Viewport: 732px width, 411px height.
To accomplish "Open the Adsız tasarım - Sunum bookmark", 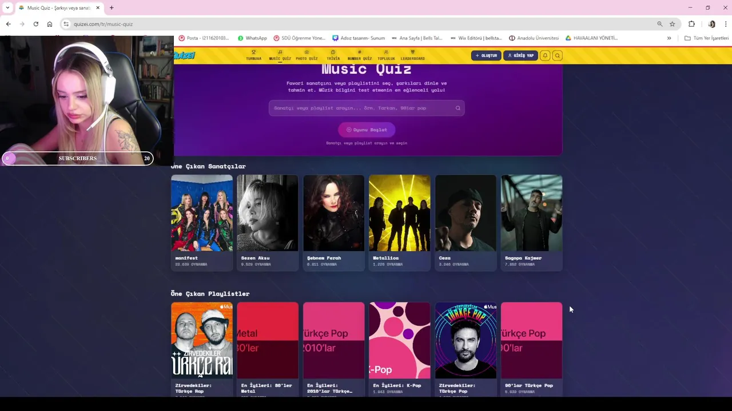I will click(x=358, y=38).
